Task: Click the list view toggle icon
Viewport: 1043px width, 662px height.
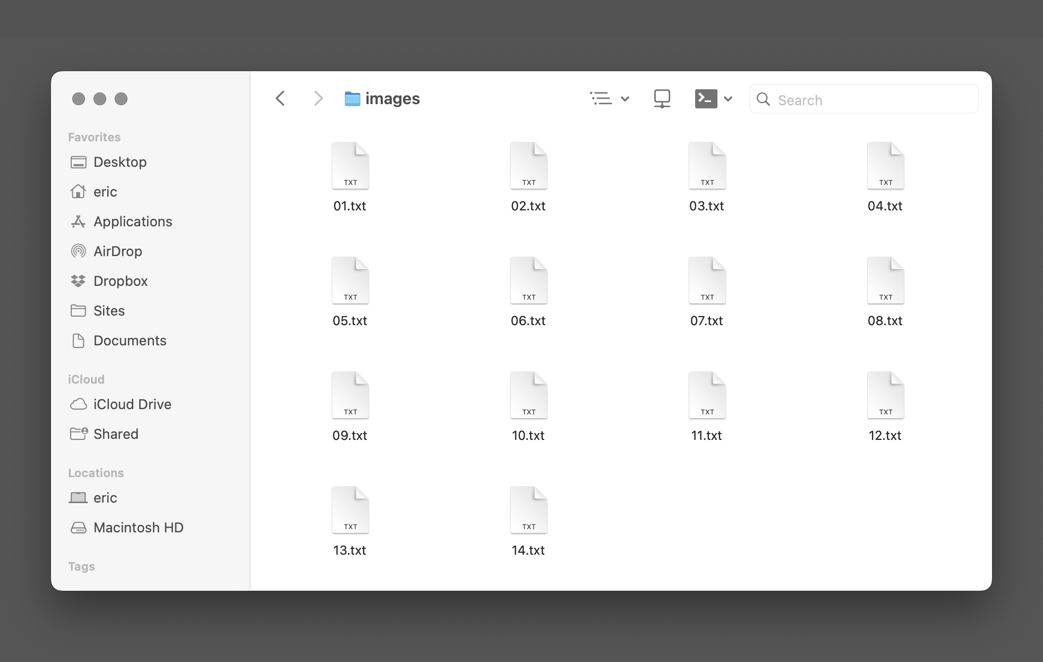Action: tap(601, 99)
